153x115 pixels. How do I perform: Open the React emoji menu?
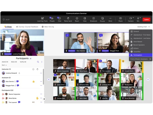(x=77, y=19)
